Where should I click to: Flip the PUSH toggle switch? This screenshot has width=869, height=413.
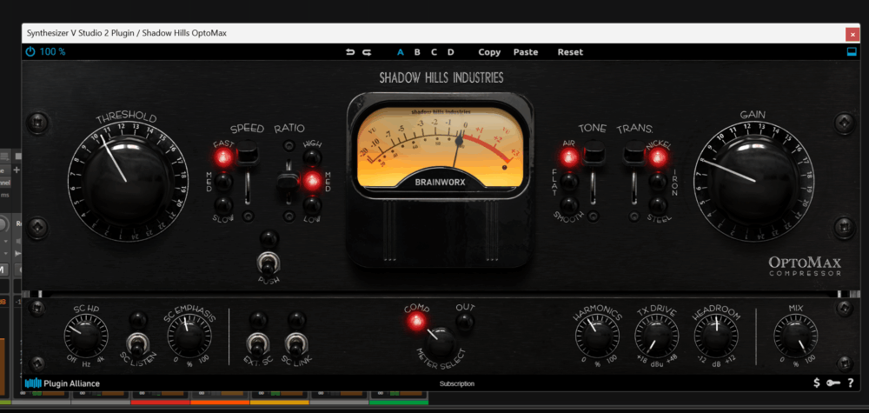click(269, 263)
